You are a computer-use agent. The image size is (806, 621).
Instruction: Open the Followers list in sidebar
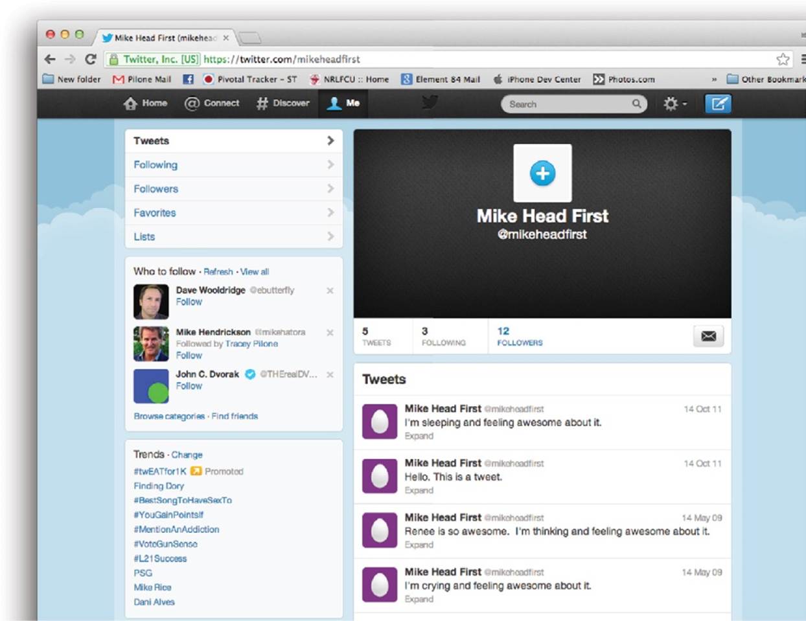234,188
